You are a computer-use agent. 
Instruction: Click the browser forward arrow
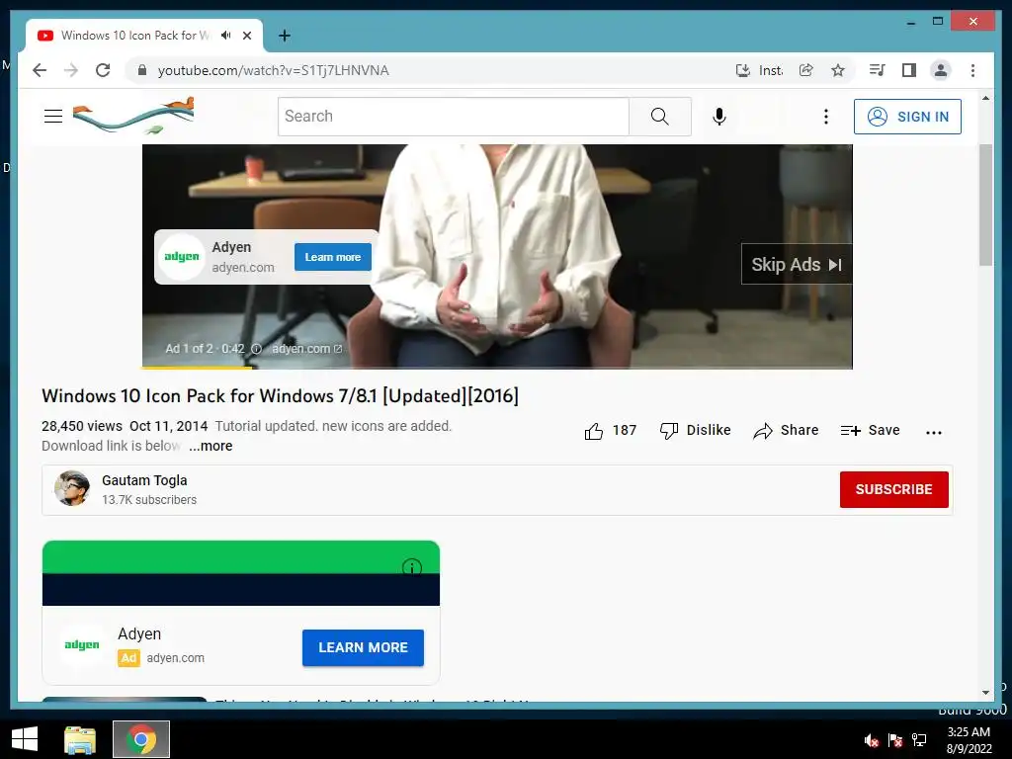click(x=71, y=70)
